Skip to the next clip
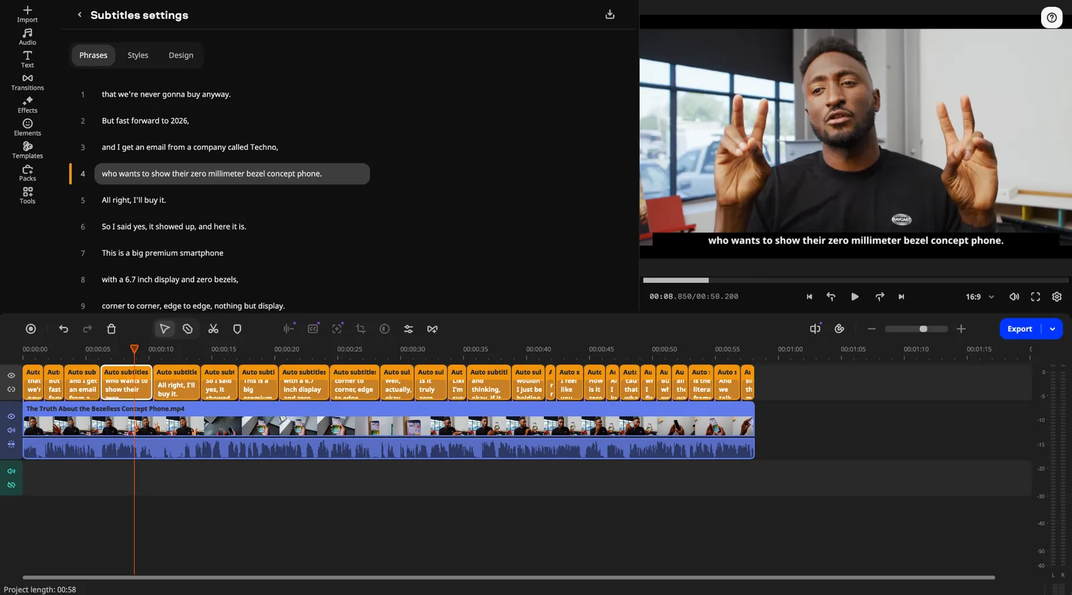 click(901, 297)
